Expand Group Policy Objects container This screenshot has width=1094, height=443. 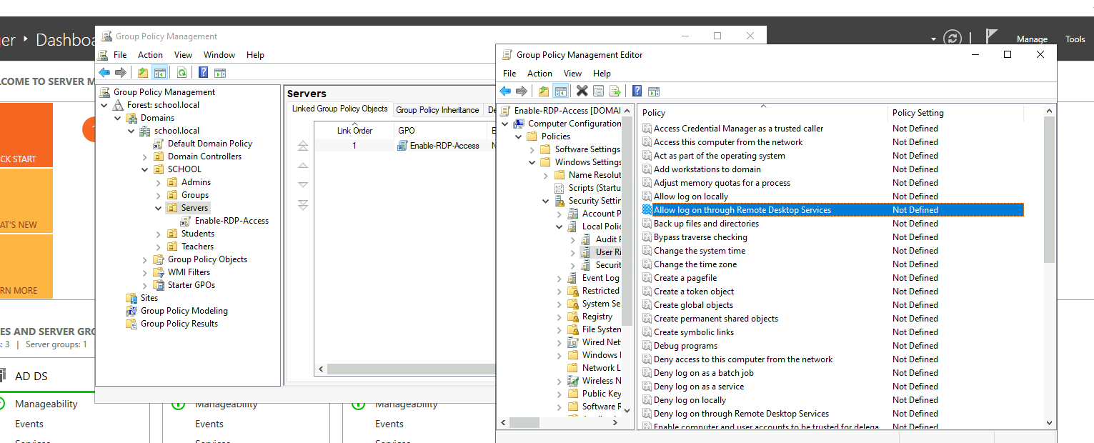point(144,259)
